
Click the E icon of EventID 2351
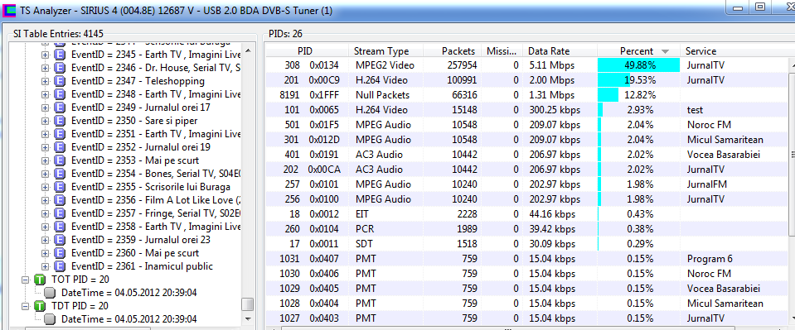pos(61,134)
